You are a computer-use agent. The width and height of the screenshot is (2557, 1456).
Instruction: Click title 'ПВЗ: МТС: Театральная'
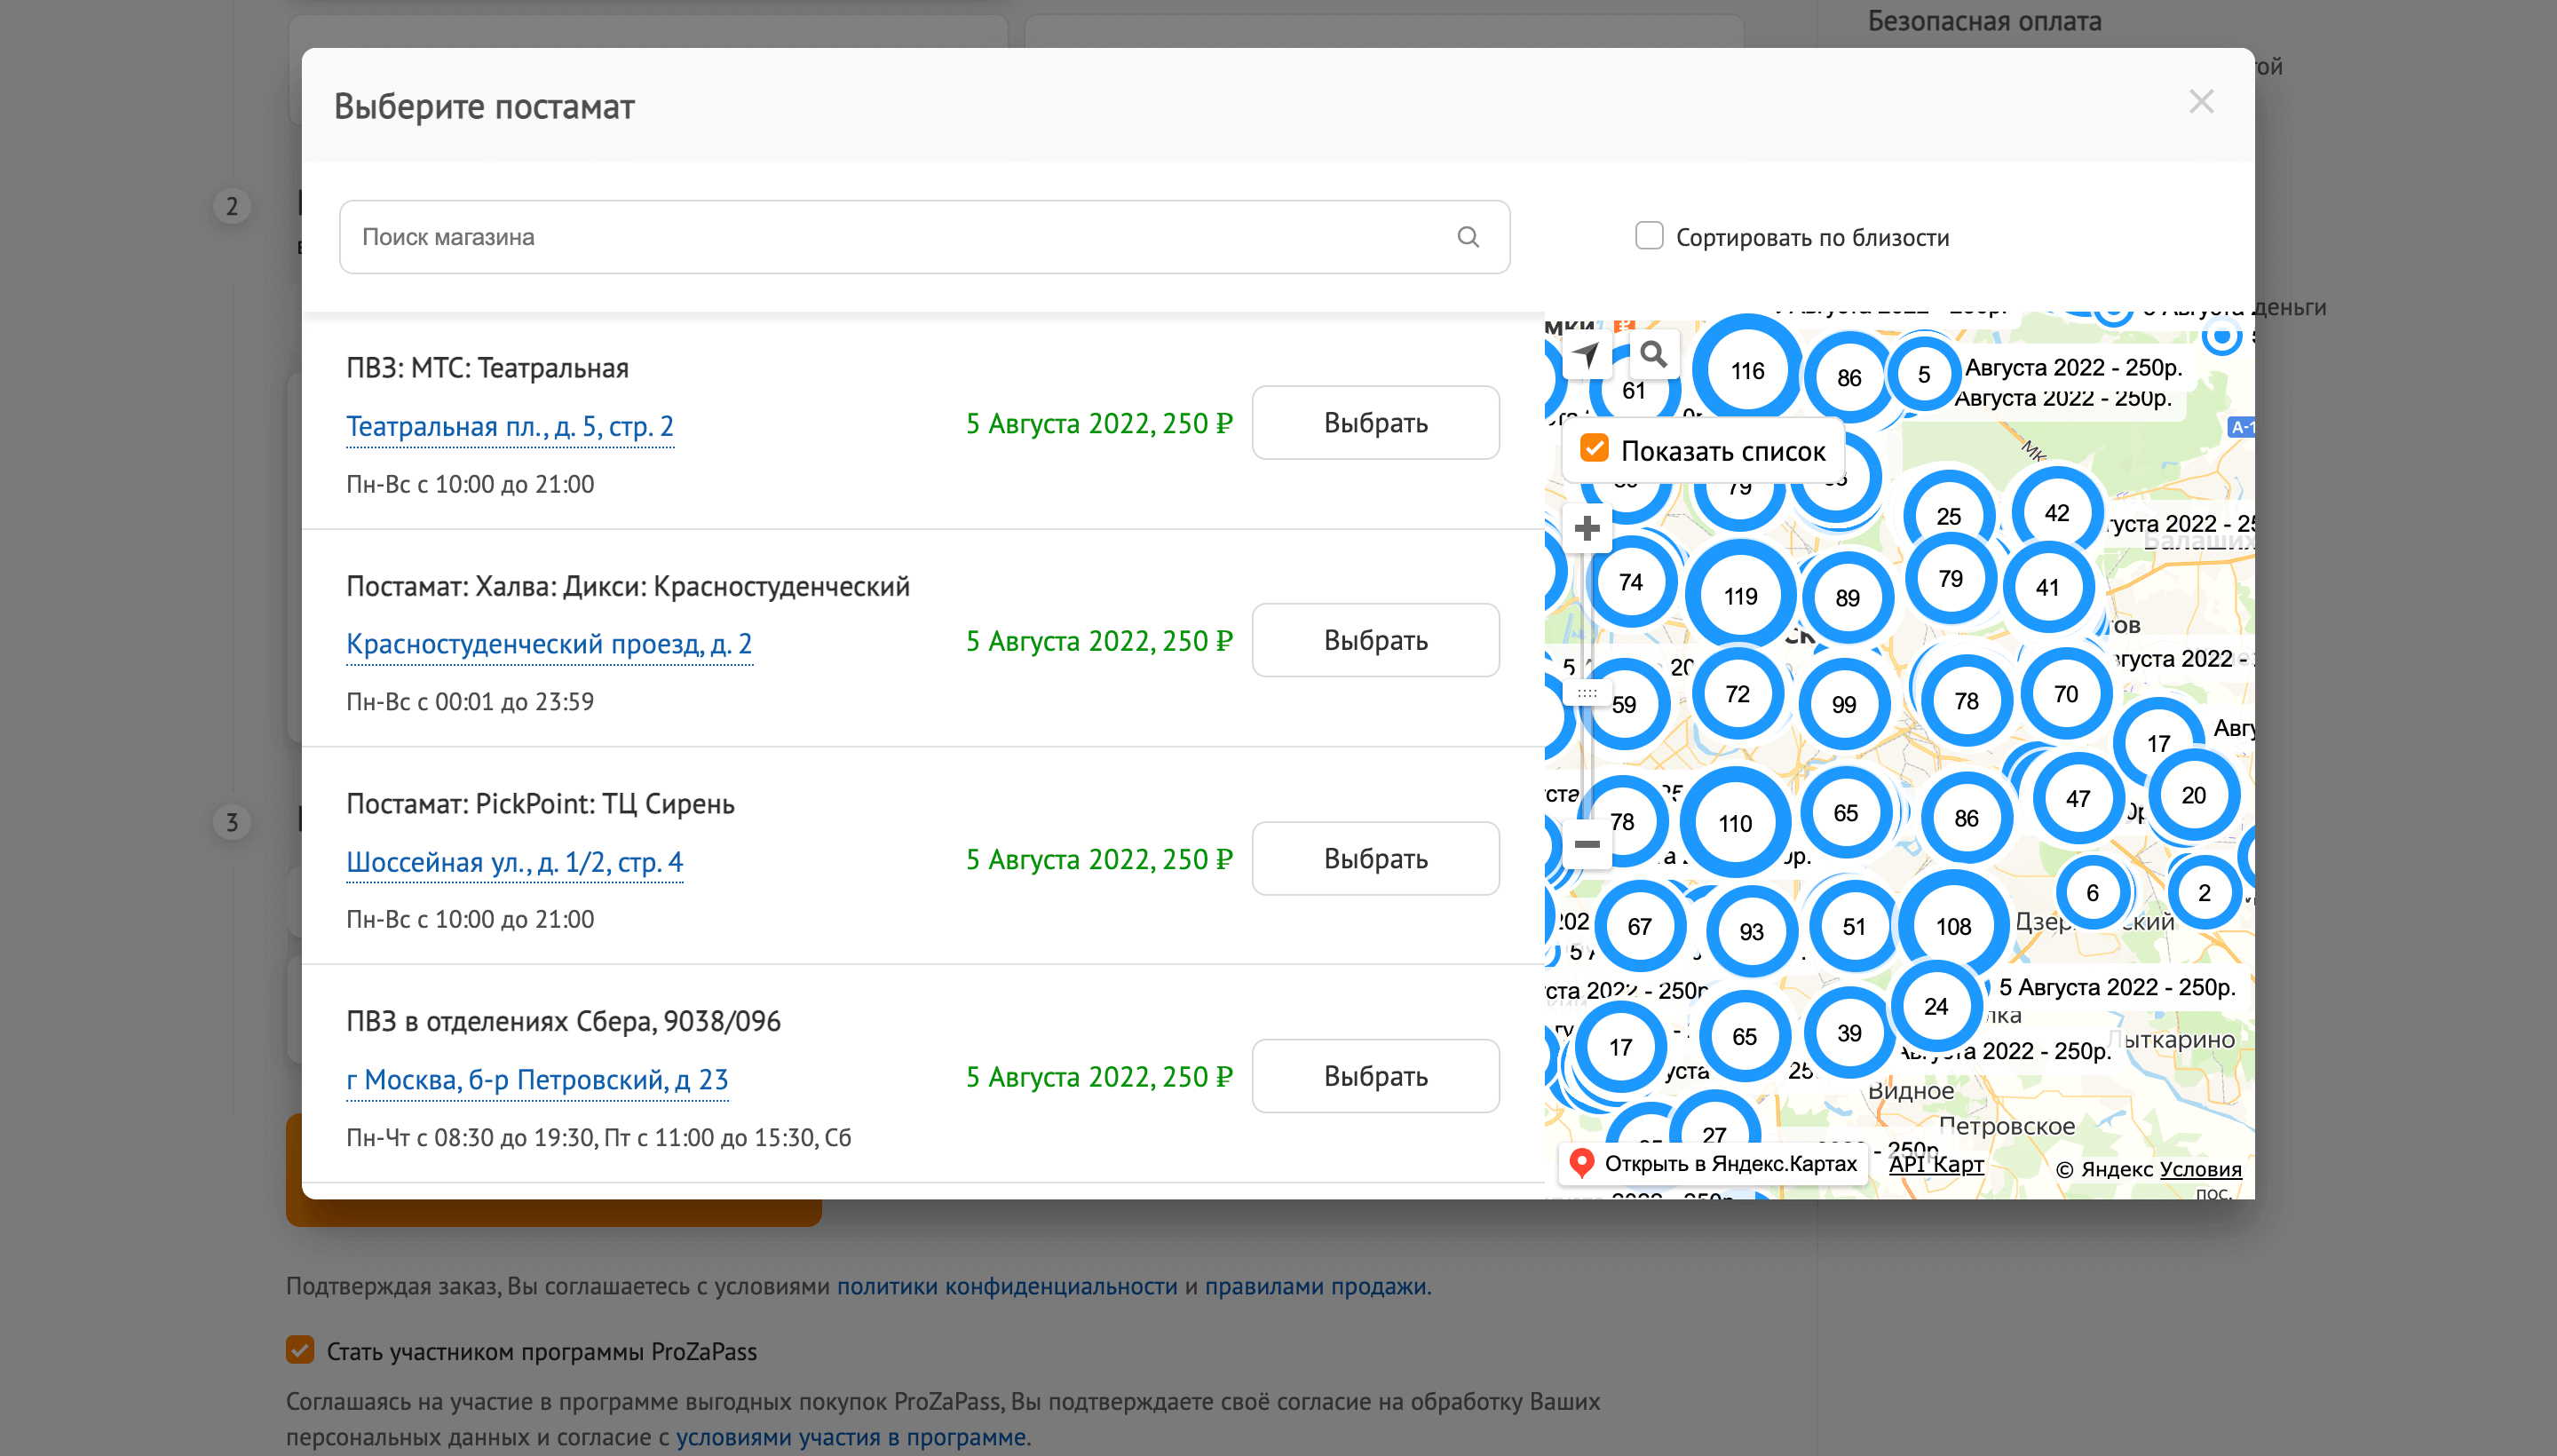(x=487, y=368)
